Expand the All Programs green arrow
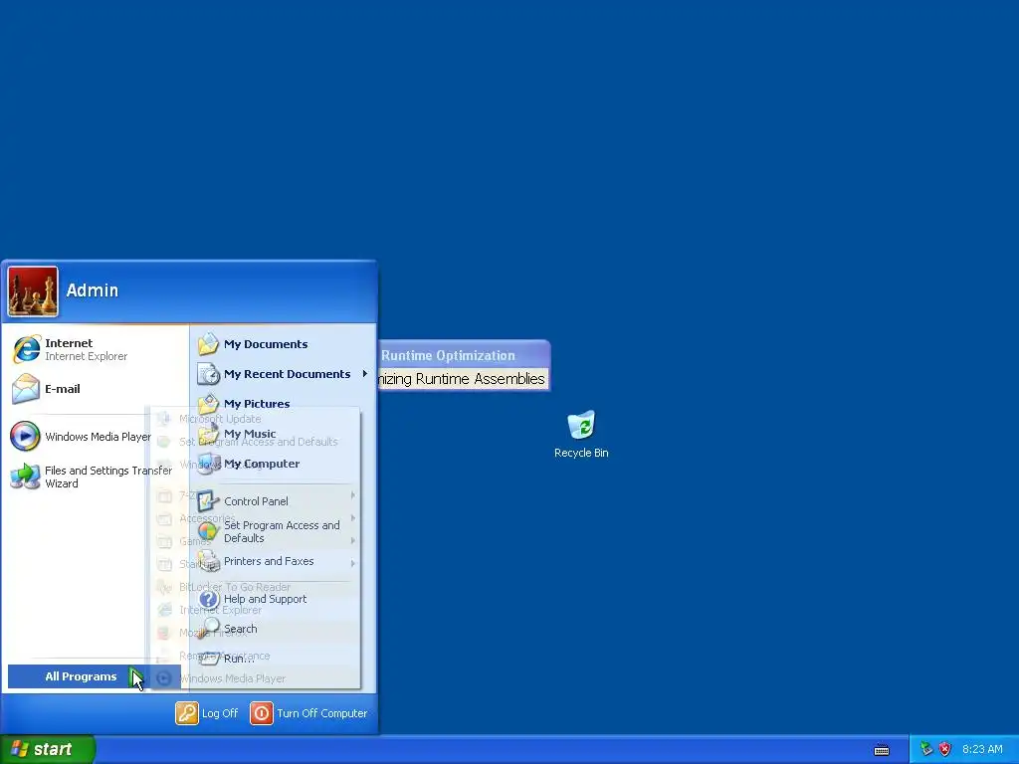Screen dimensions: 1019x764 coord(135,676)
